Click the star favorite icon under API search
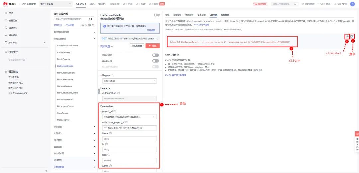 [93, 25]
